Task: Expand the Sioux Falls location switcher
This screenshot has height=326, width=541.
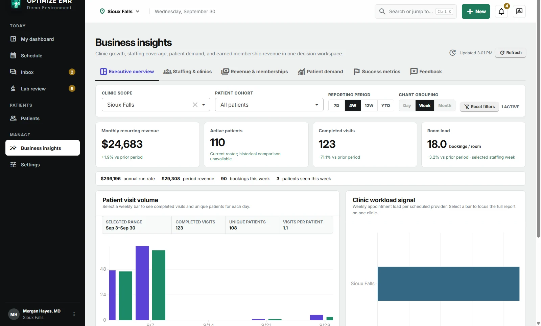Action: [120, 11]
